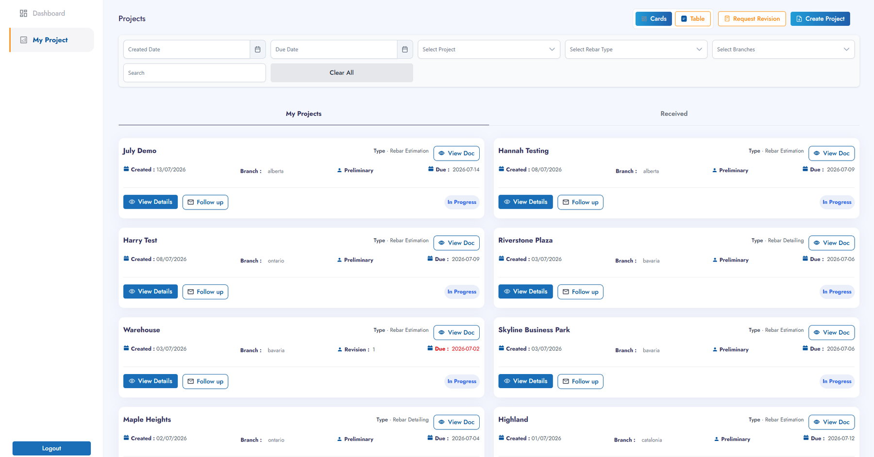Follow up on Harry Test

[205, 292]
